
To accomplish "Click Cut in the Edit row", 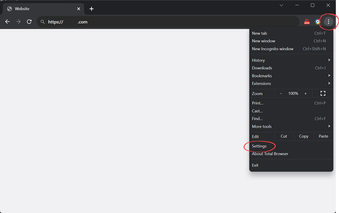I will [284, 136].
